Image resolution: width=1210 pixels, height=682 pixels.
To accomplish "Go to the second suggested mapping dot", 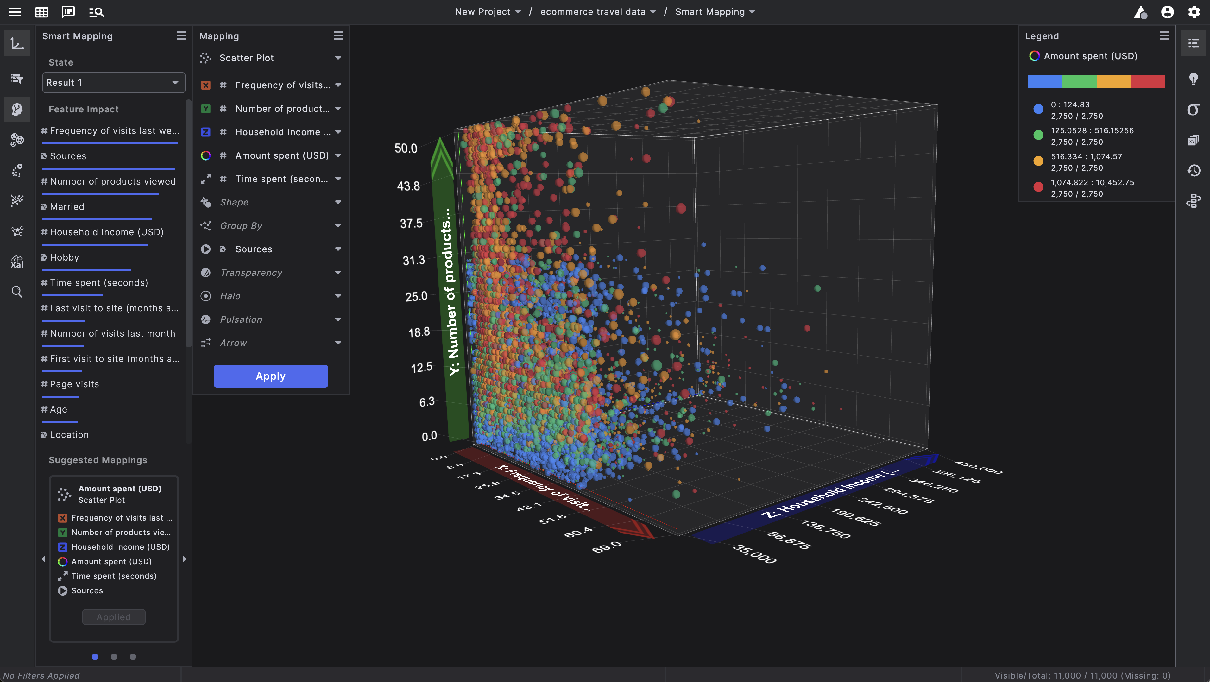I will click(x=114, y=657).
